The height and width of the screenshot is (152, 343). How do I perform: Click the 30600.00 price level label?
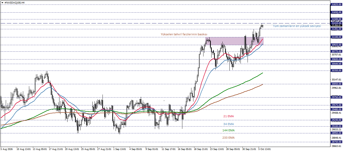click(x=336, y=59)
